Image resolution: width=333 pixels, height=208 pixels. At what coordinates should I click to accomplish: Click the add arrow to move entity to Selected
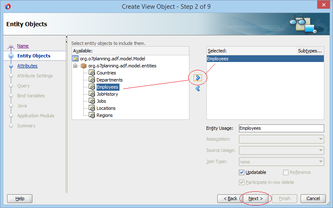pyautogui.click(x=197, y=78)
